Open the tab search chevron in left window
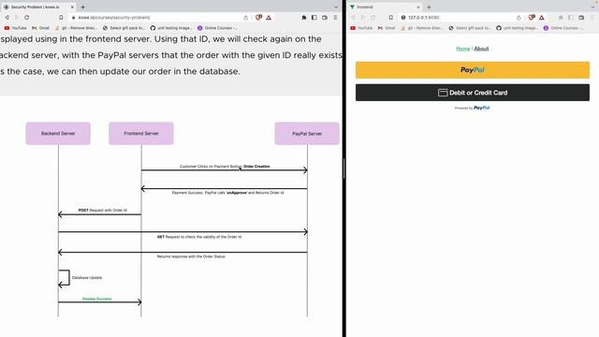599x337 pixels. point(336,7)
